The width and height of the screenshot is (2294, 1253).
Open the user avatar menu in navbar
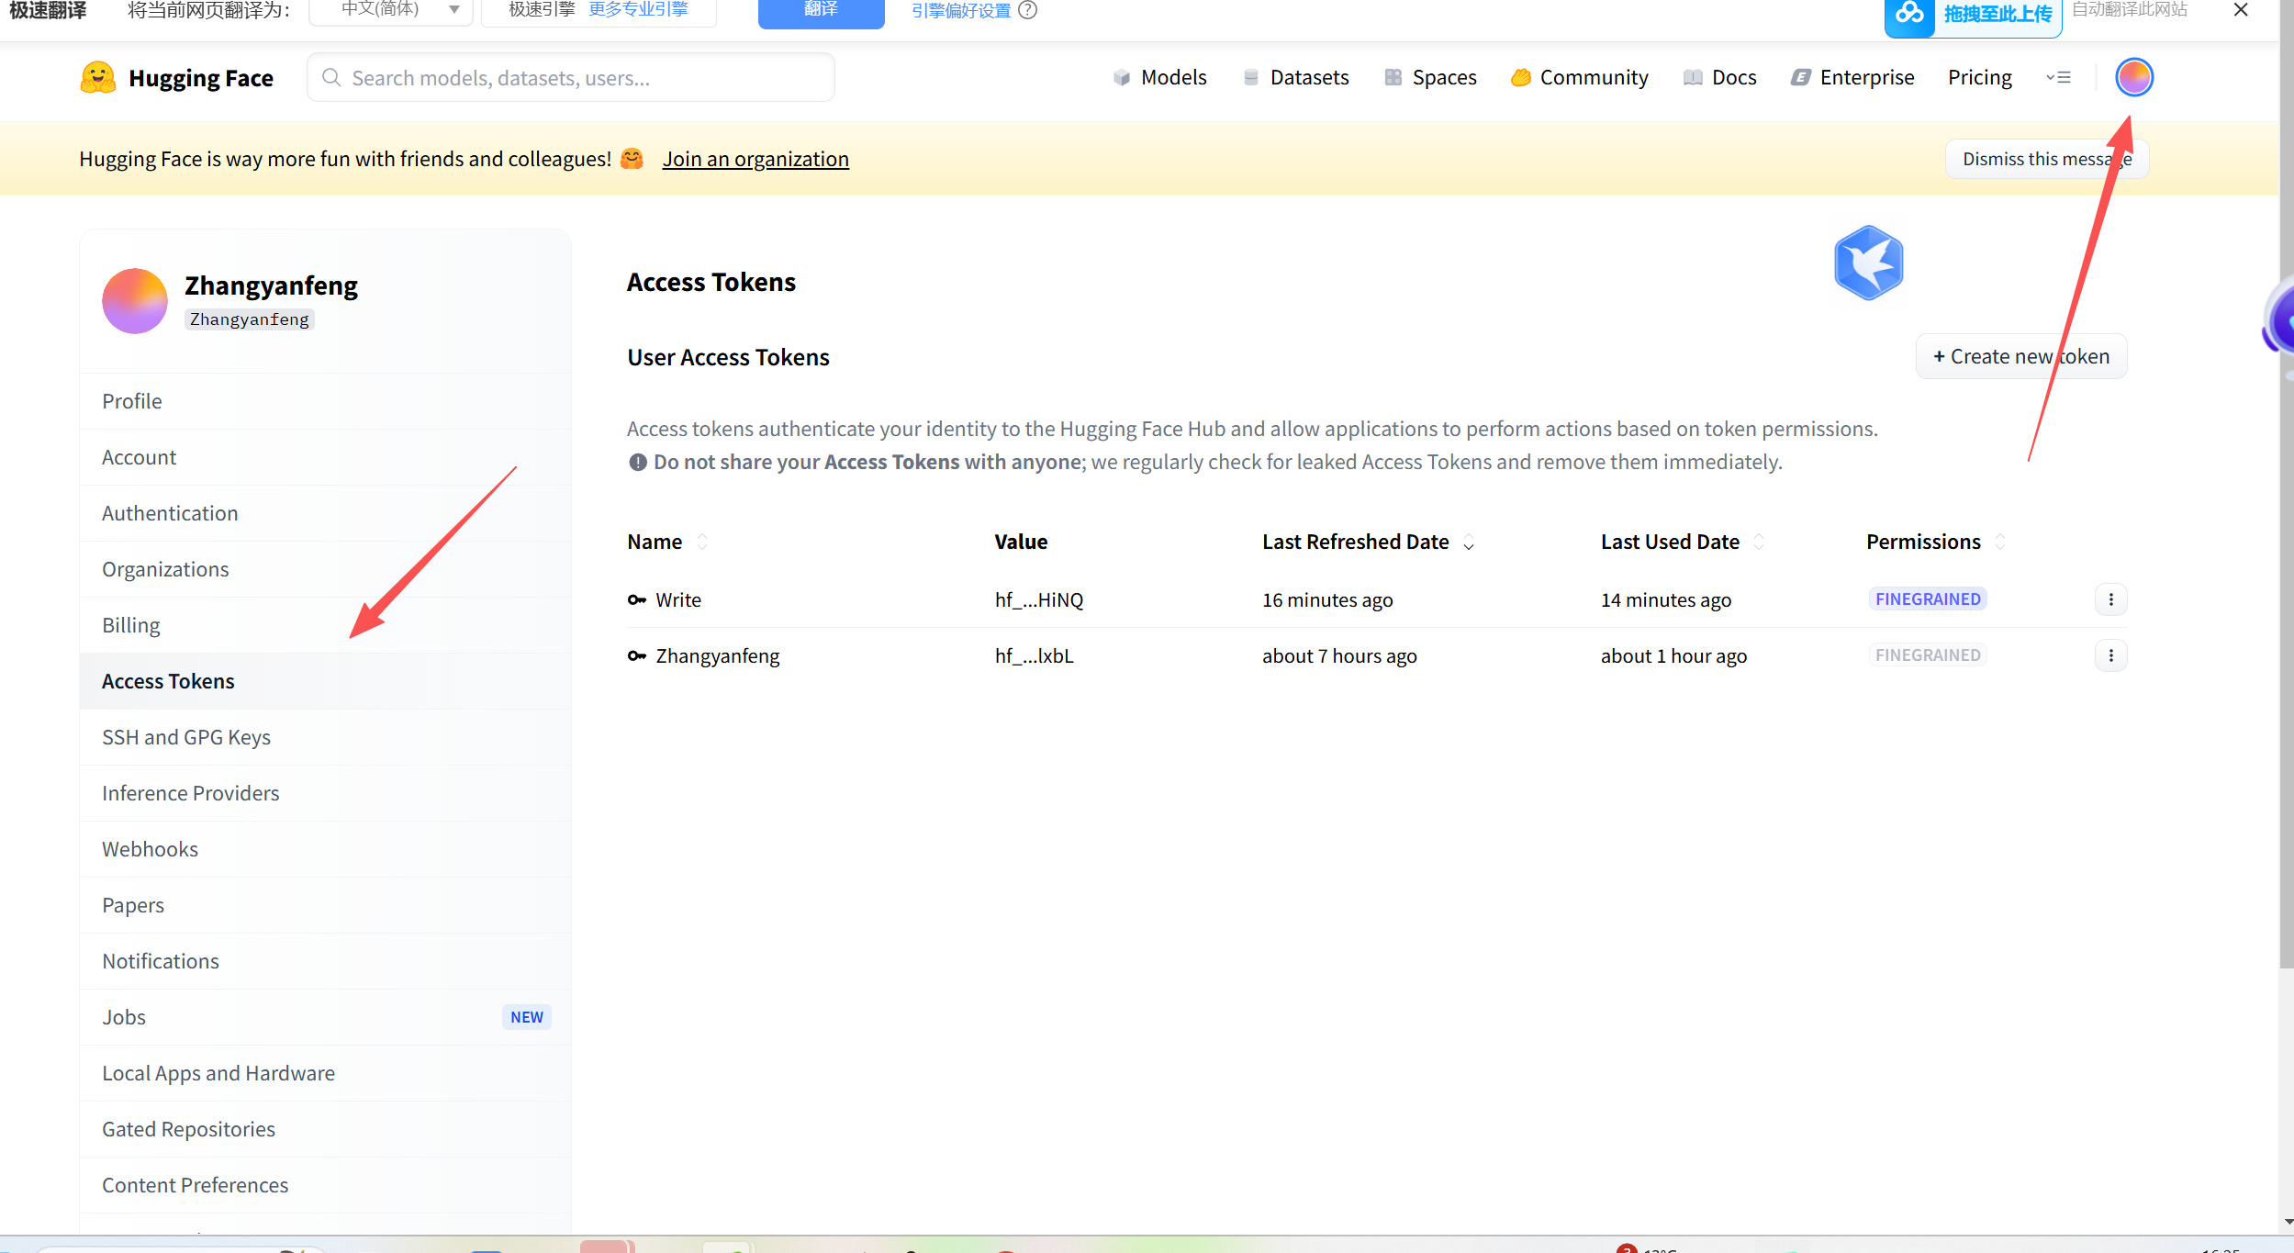[x=2133, y=77]
